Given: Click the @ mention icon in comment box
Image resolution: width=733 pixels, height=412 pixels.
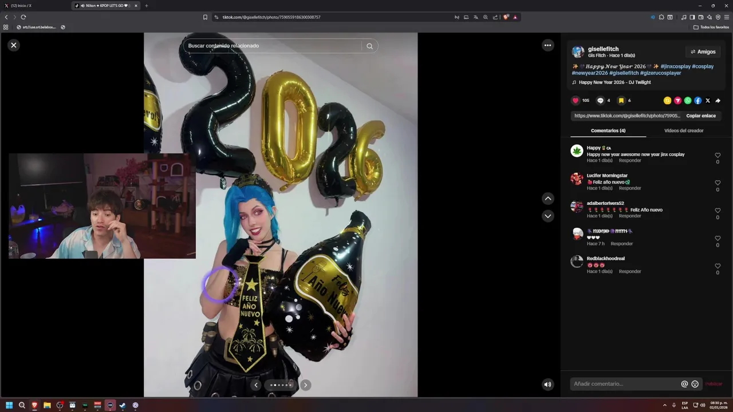Looking at the screenshot, I should pos(684,384).
